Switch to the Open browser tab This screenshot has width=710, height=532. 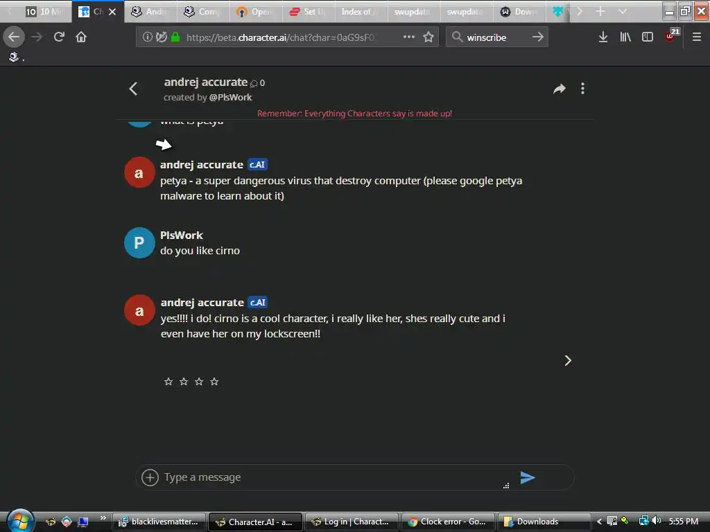256,12
